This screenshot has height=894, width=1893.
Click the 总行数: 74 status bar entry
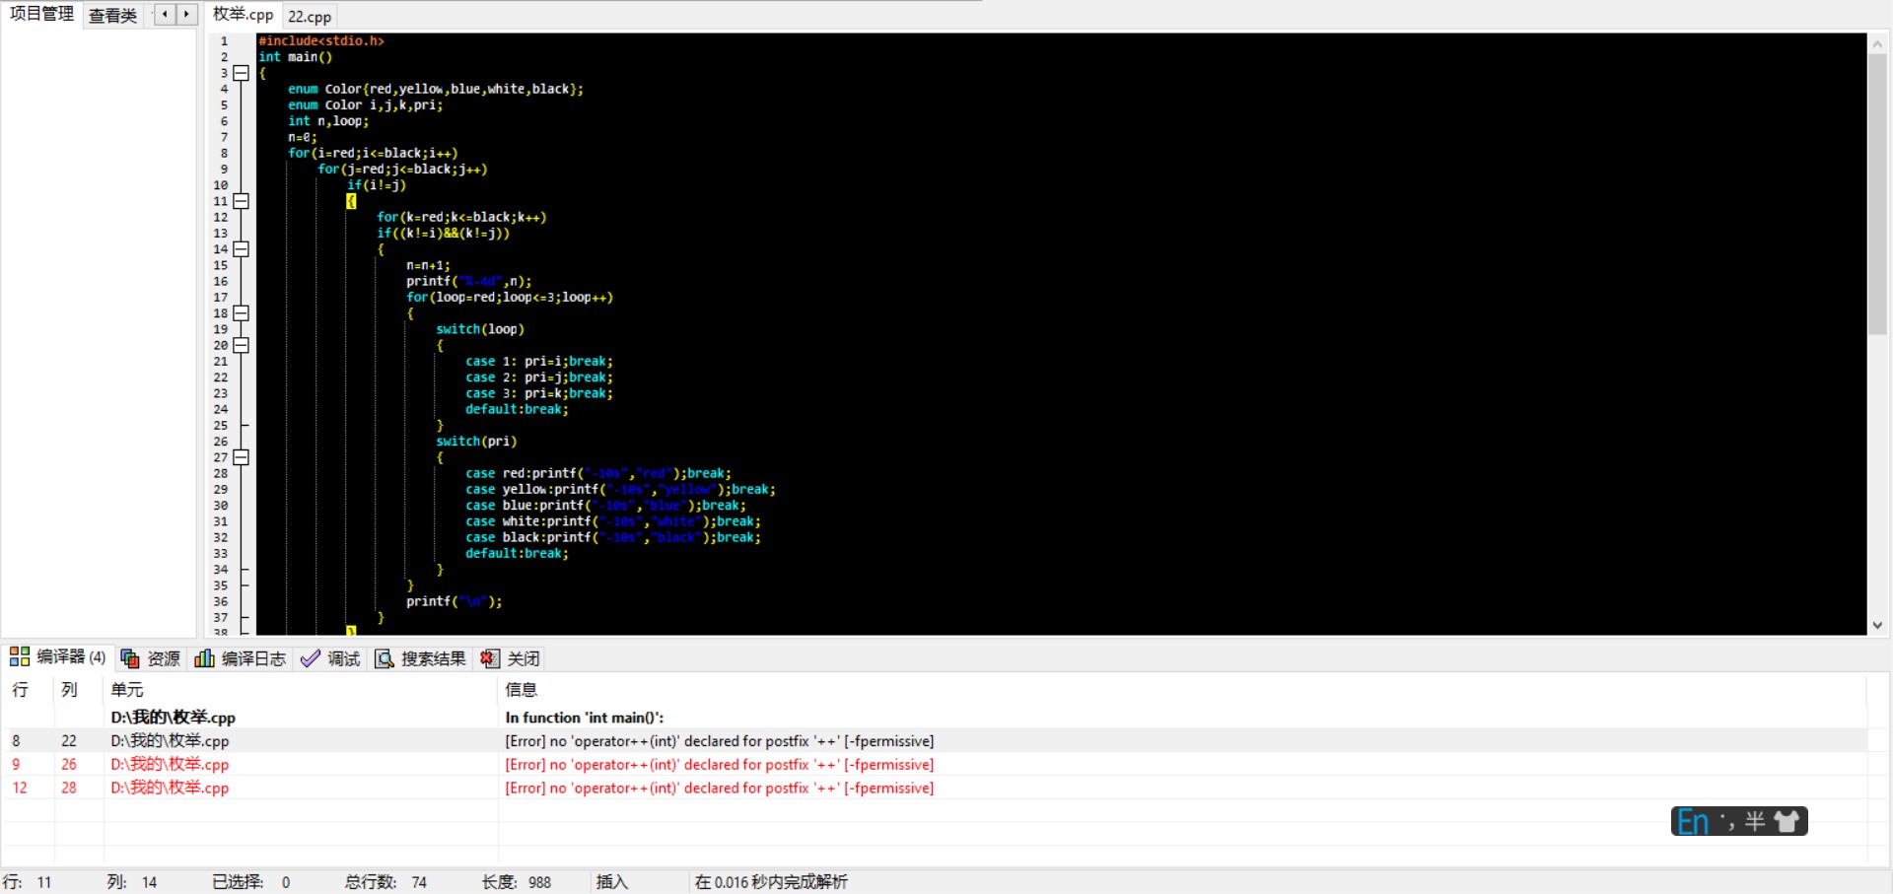coord(386,882)
